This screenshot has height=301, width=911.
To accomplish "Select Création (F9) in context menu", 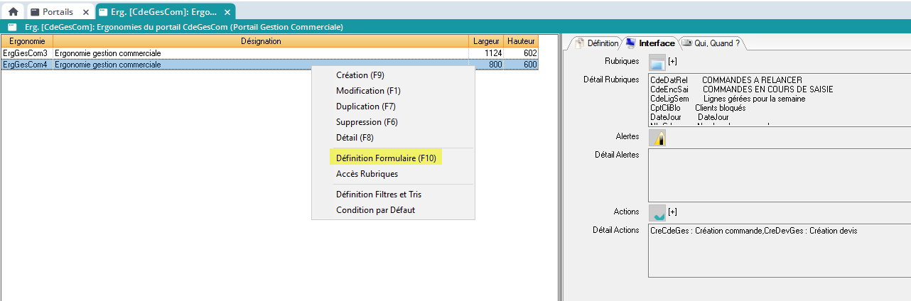I will [x=360, y=75].
